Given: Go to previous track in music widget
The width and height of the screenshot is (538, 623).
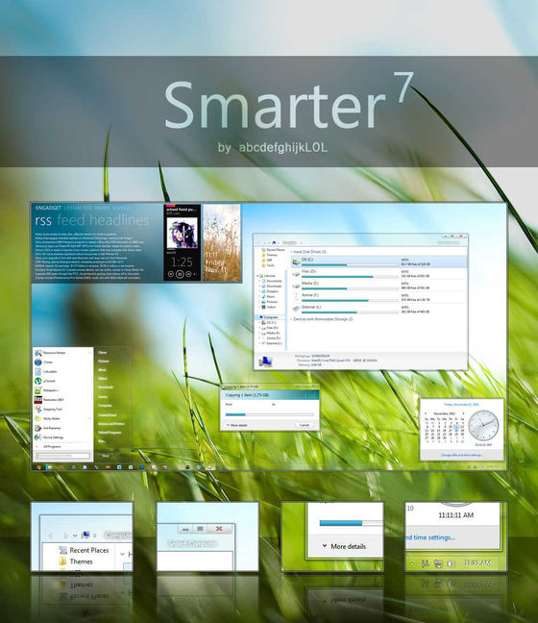Looking at the screenshot, I should (x=170, y=274).
